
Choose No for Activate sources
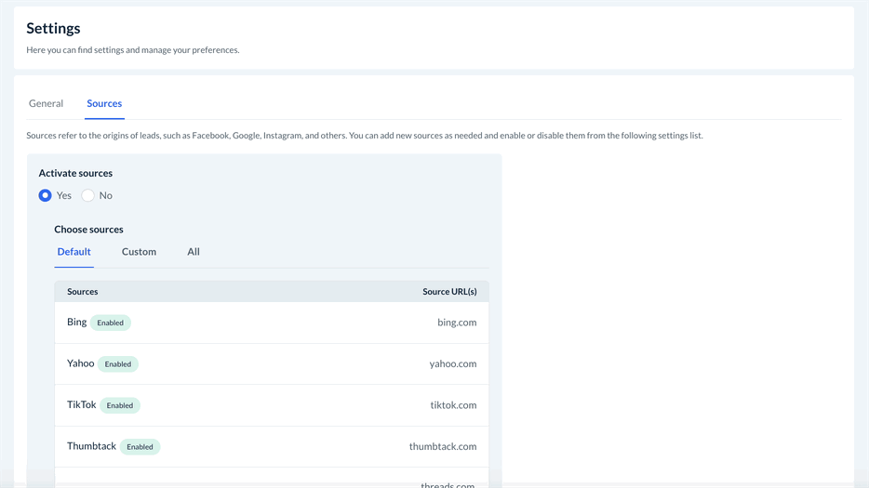(x=87, y=195)
